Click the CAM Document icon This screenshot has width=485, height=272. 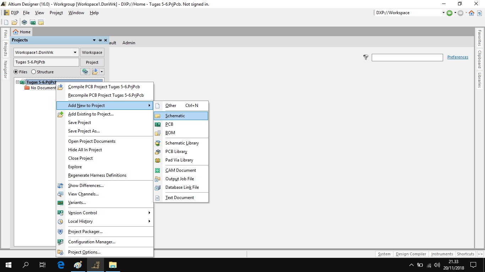158,170
